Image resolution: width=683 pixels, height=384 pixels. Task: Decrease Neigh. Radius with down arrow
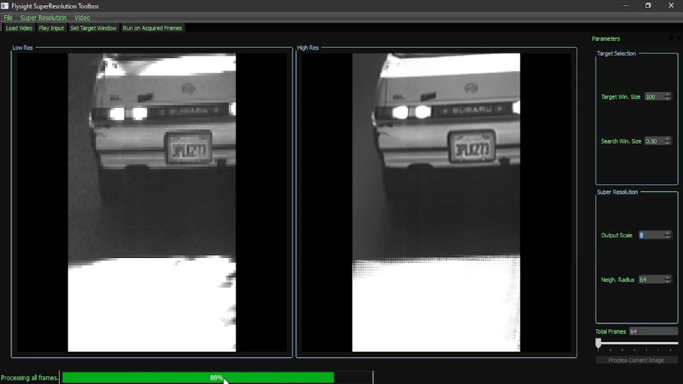(667, 282)
